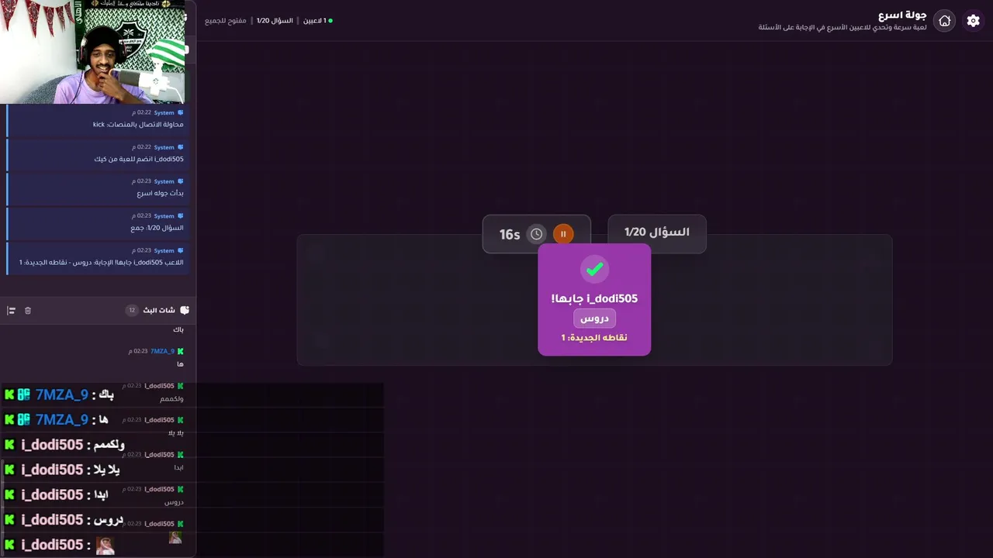Click overlay chat line i_dodi505 : ابدا
The width and height of the screenshot is (993, 558).
56,494
